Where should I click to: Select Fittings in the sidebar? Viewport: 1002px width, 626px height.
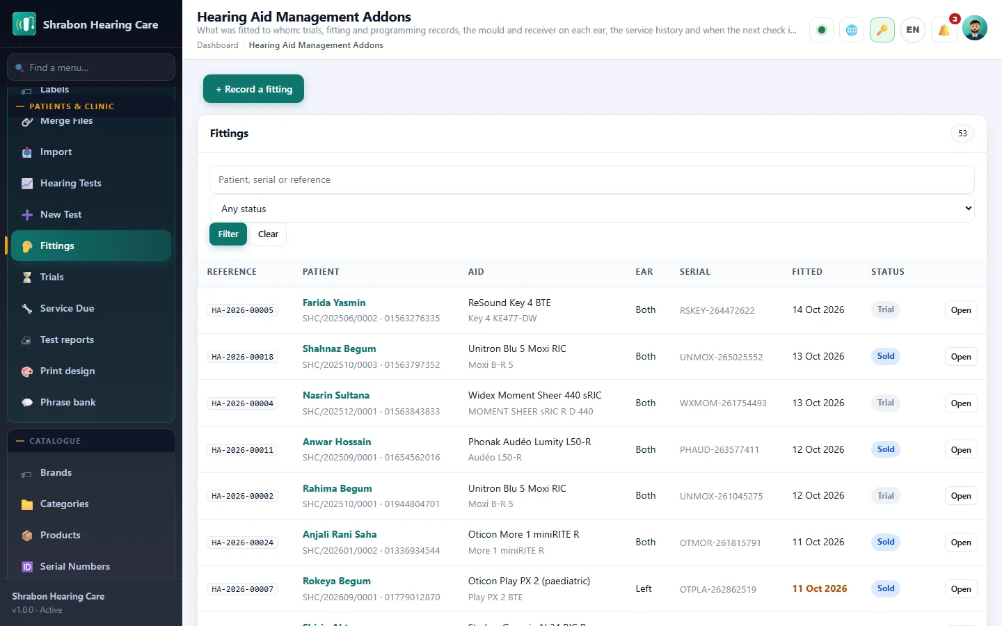click(x=91, y=246)
